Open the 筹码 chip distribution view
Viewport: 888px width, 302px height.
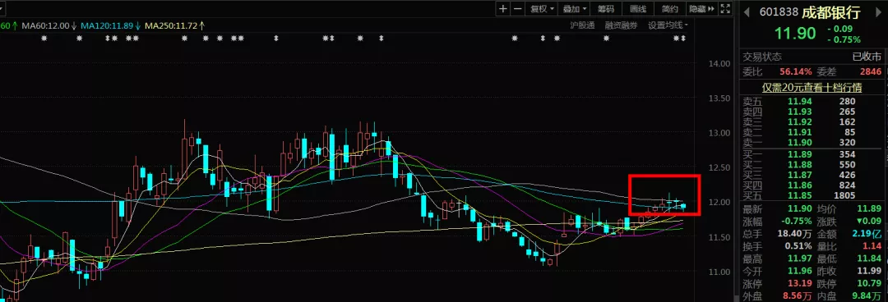(x=606, y=8)
